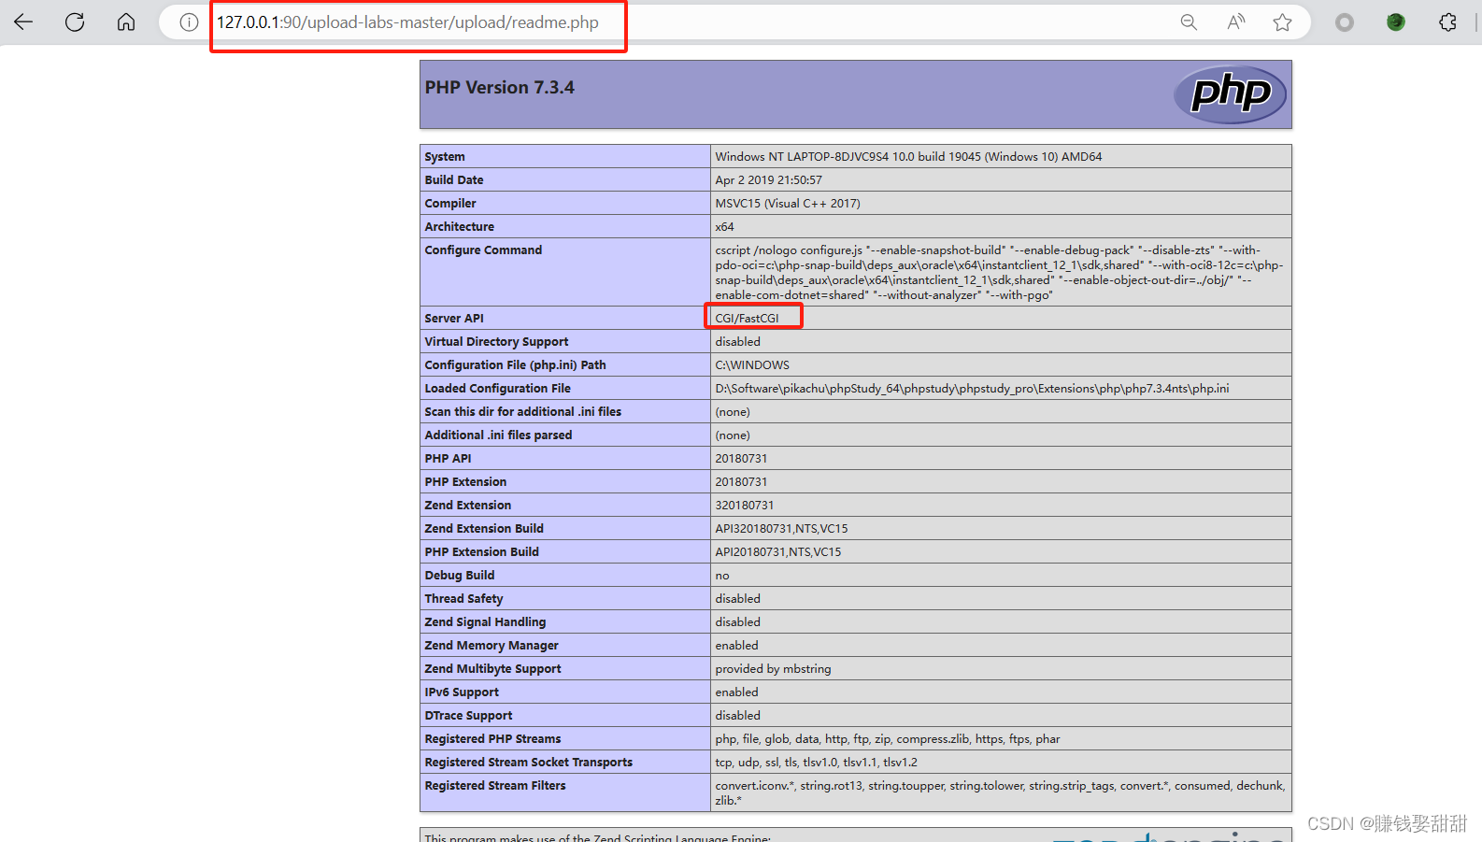Select the 'Zend Extension' label
The image size is (1482, 842).
click(x=468, y=506)
